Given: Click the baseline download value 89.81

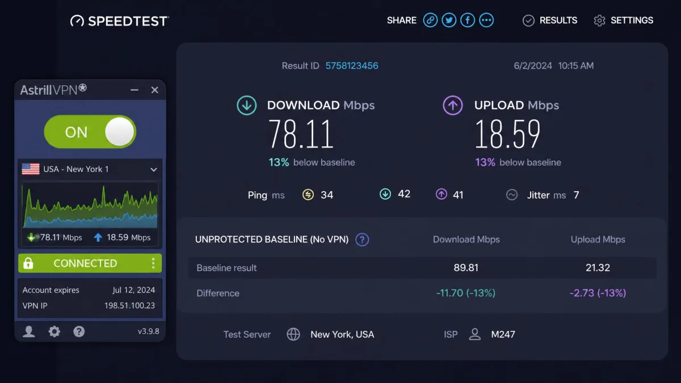Looking at the screenshot, I should [466, 268].
